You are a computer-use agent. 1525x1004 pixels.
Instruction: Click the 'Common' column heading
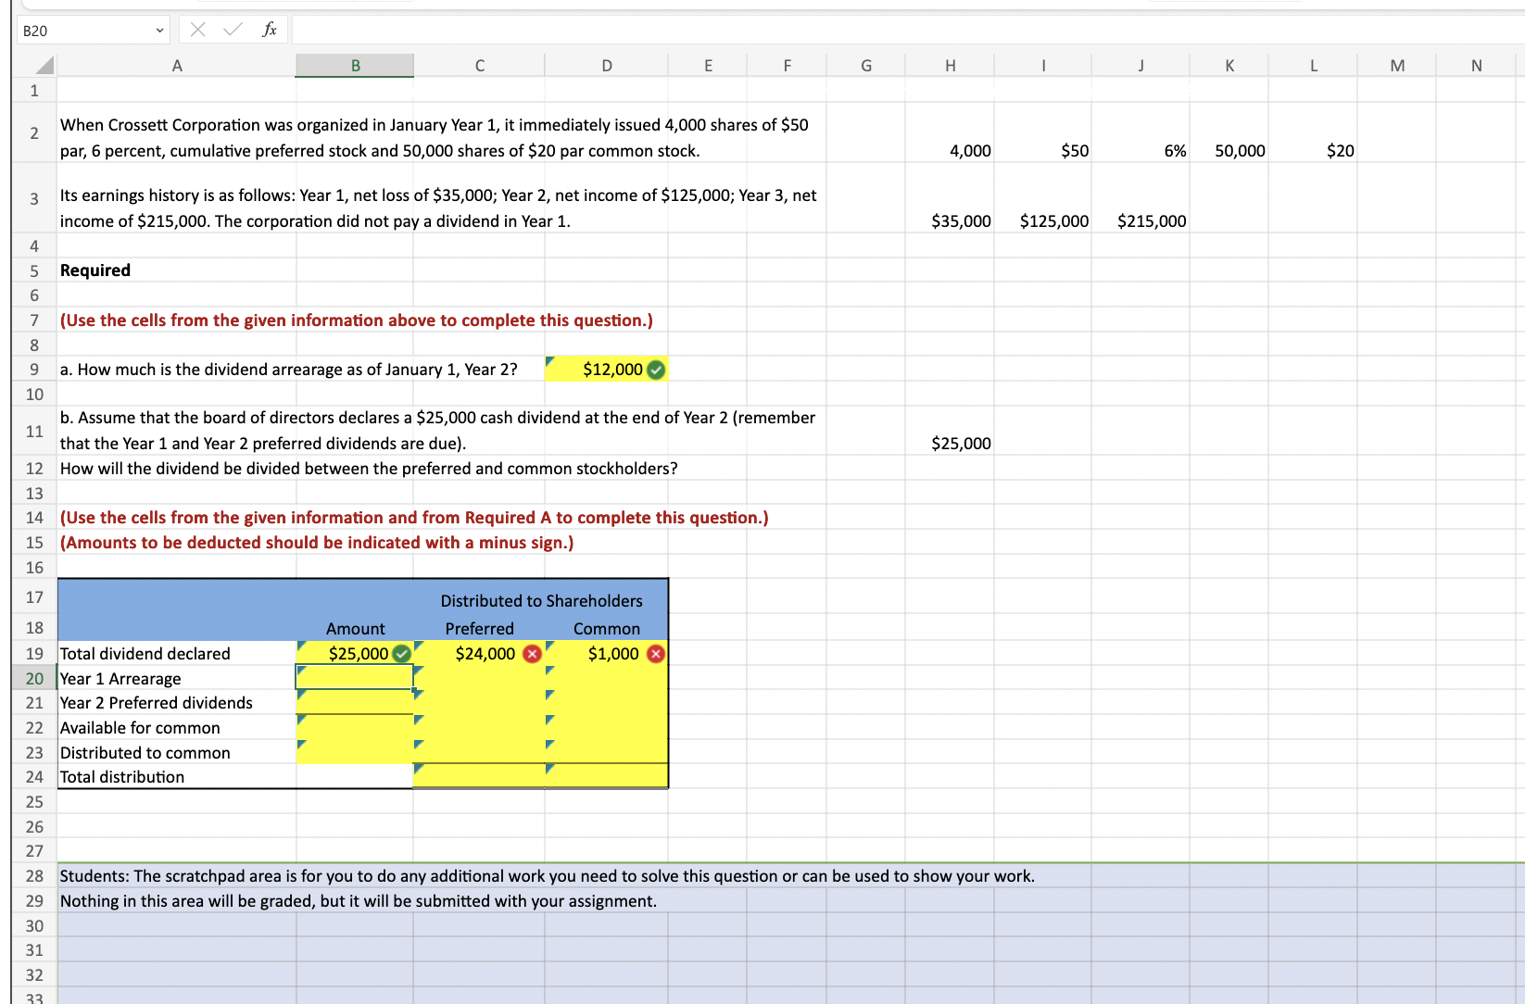[x=607, y=629]
